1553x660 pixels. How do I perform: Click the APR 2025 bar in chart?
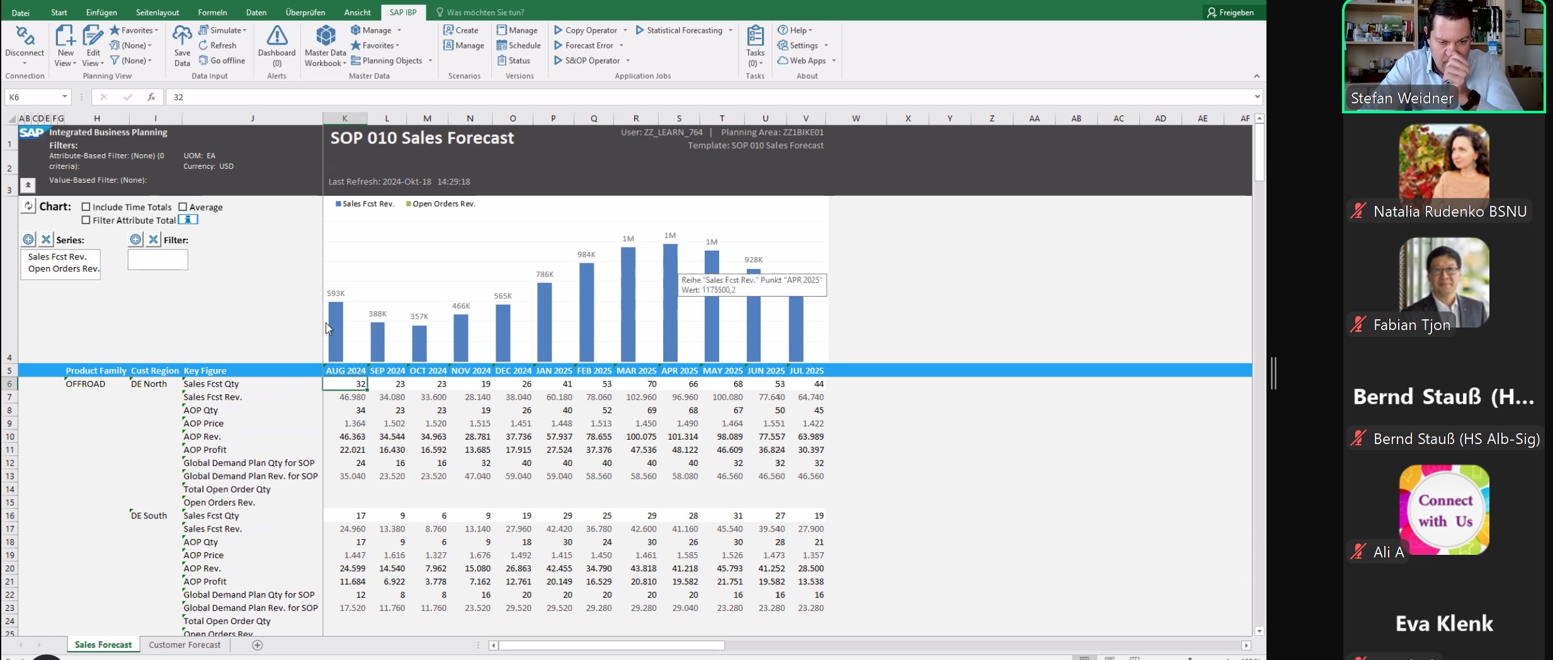tap(670, 302)
